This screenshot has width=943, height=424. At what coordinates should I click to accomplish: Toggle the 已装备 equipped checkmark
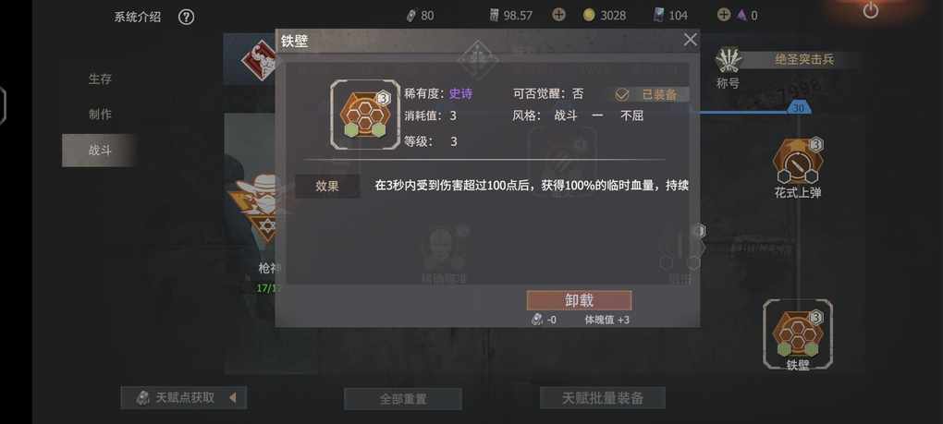click(622, 94)
